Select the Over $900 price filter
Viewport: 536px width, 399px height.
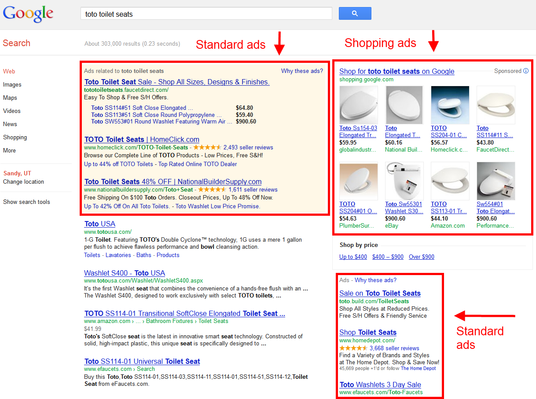[421, 257]
